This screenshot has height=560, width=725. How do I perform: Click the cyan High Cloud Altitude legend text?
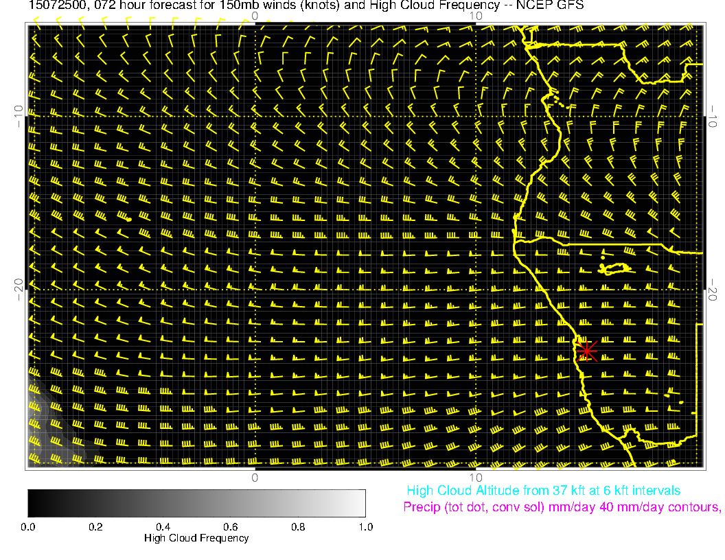(x=543, y=491)
